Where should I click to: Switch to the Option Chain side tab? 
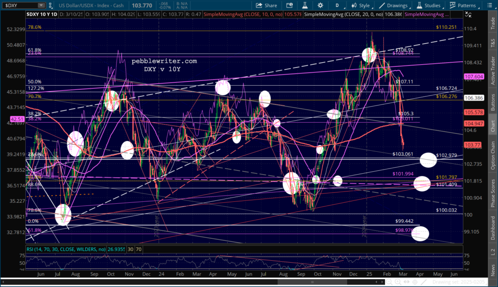point(493,155)
